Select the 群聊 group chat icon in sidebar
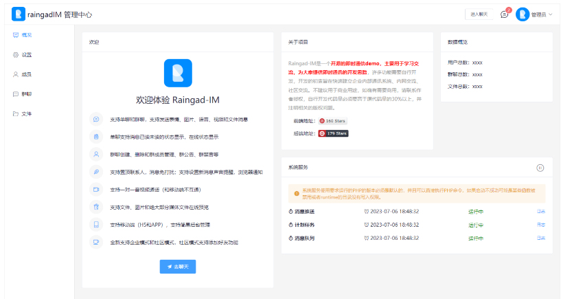This screenshot has height=299, width=561. 16,93
